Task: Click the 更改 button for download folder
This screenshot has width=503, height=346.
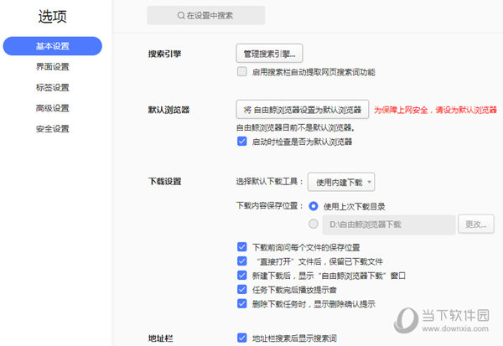Action: pos(480,225)
